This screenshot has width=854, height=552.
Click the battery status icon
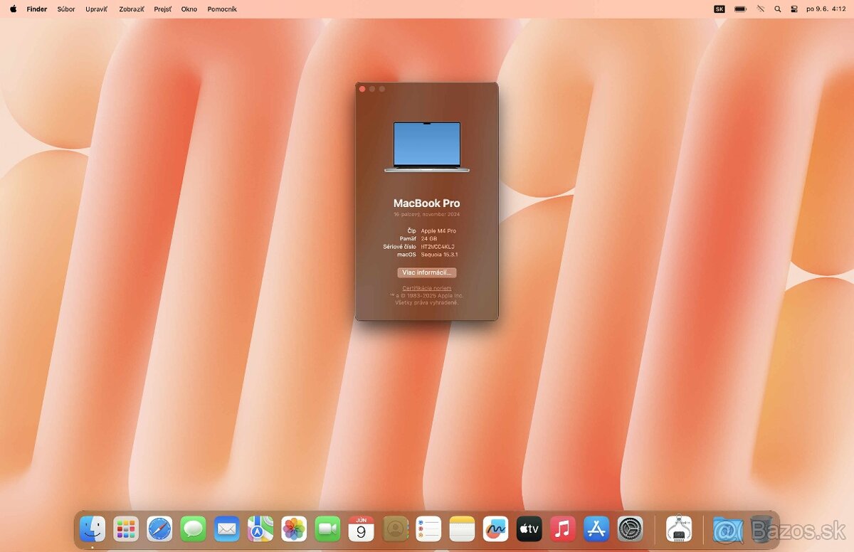(x=739, y=9)
